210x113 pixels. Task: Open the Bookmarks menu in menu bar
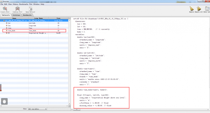pyautogui.click(x=23, y=4)
